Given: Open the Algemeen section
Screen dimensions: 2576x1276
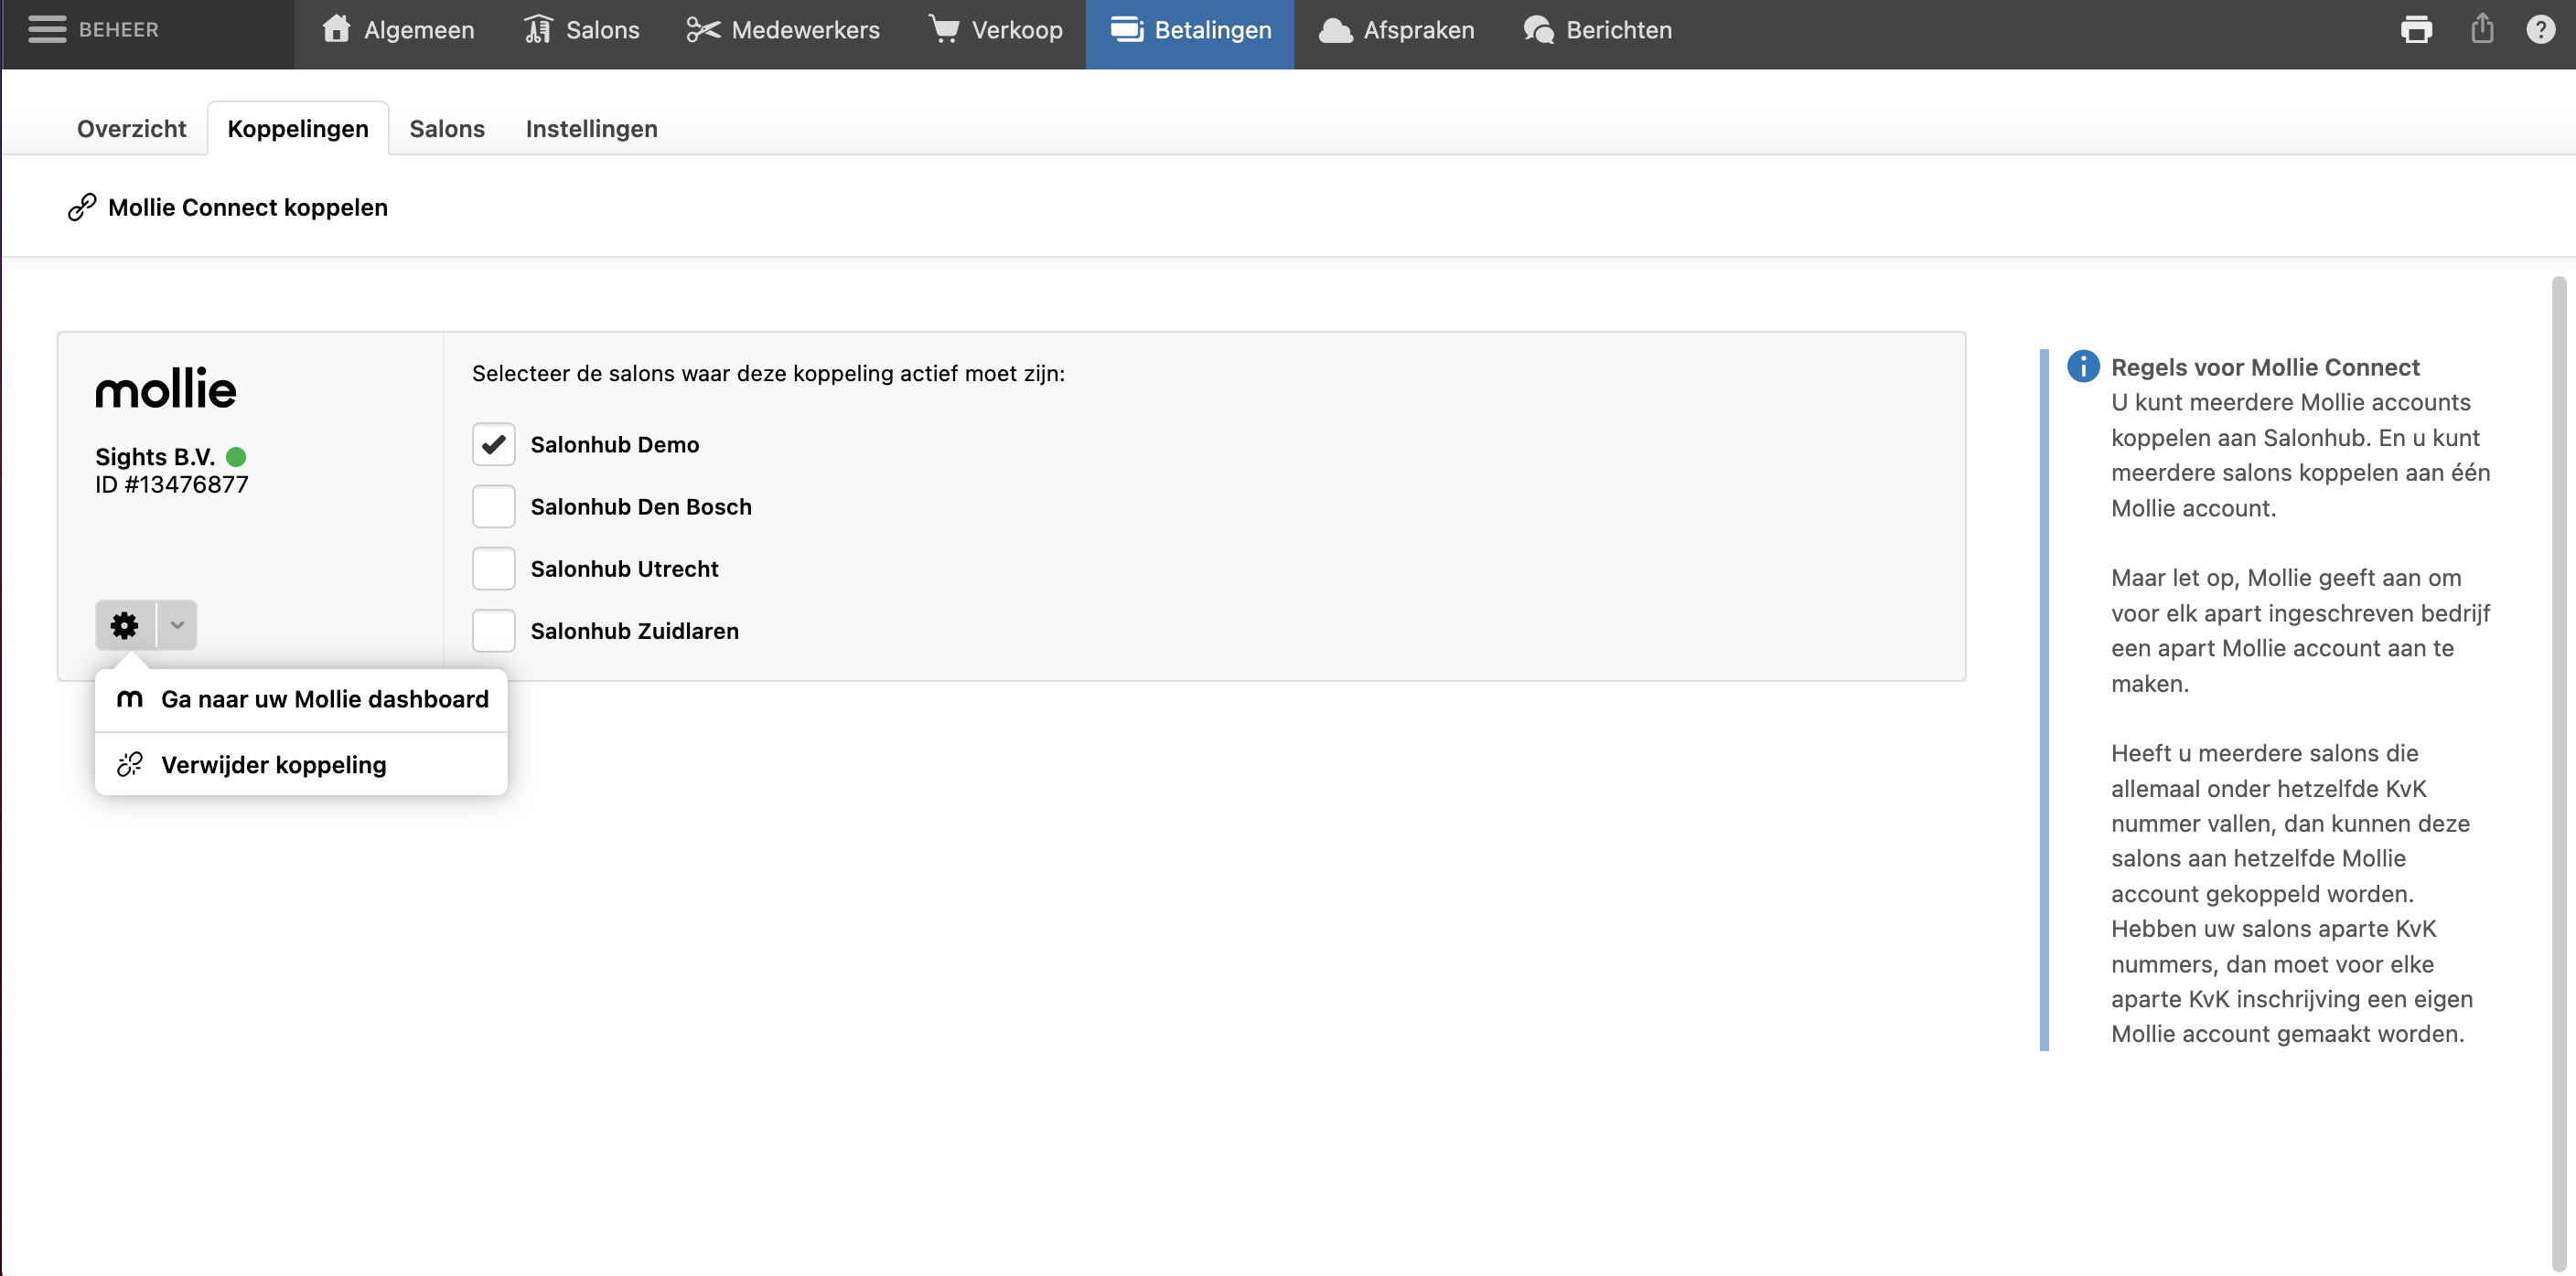Looking at the screenshot, I should point(398,30).
